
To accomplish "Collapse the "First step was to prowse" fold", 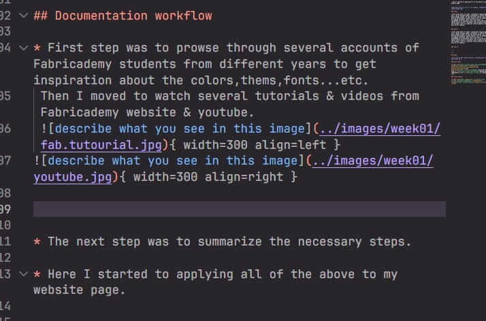I will tap(25, 48).
